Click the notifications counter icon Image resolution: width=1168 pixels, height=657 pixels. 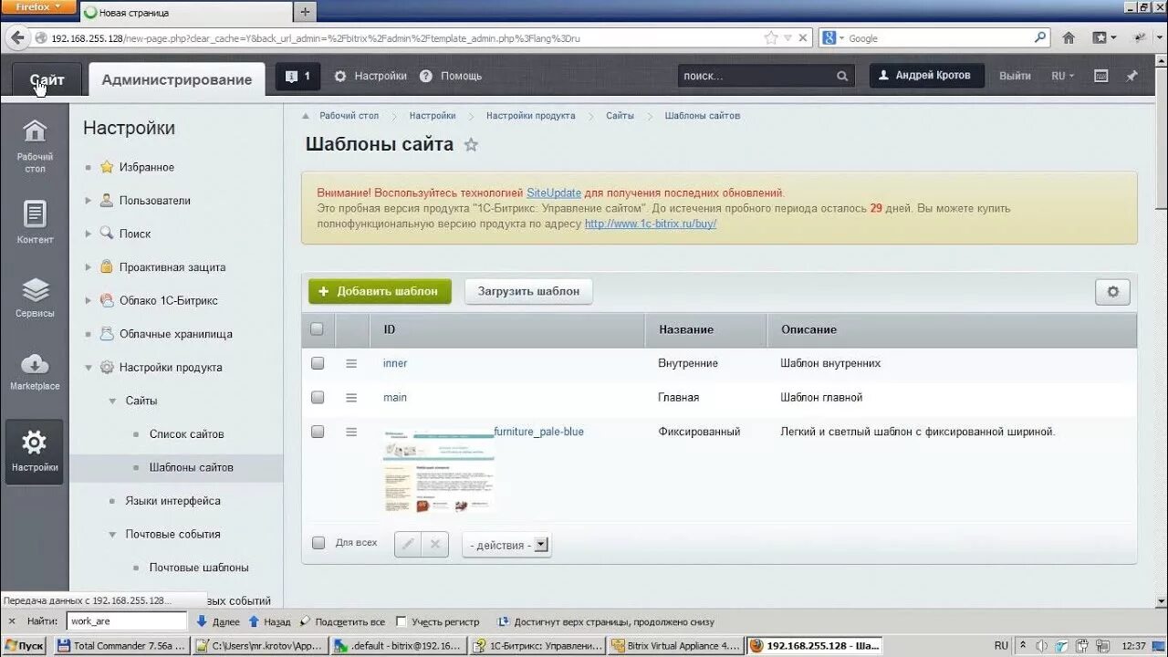(x=297, y=76)
